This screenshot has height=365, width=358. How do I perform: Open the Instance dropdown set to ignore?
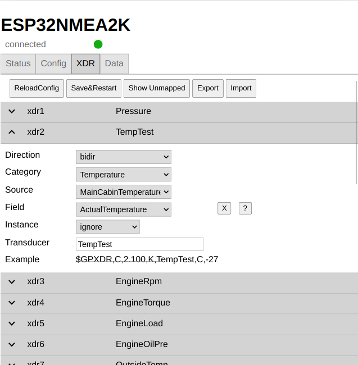pyautogui.click(x=107, y=227)
